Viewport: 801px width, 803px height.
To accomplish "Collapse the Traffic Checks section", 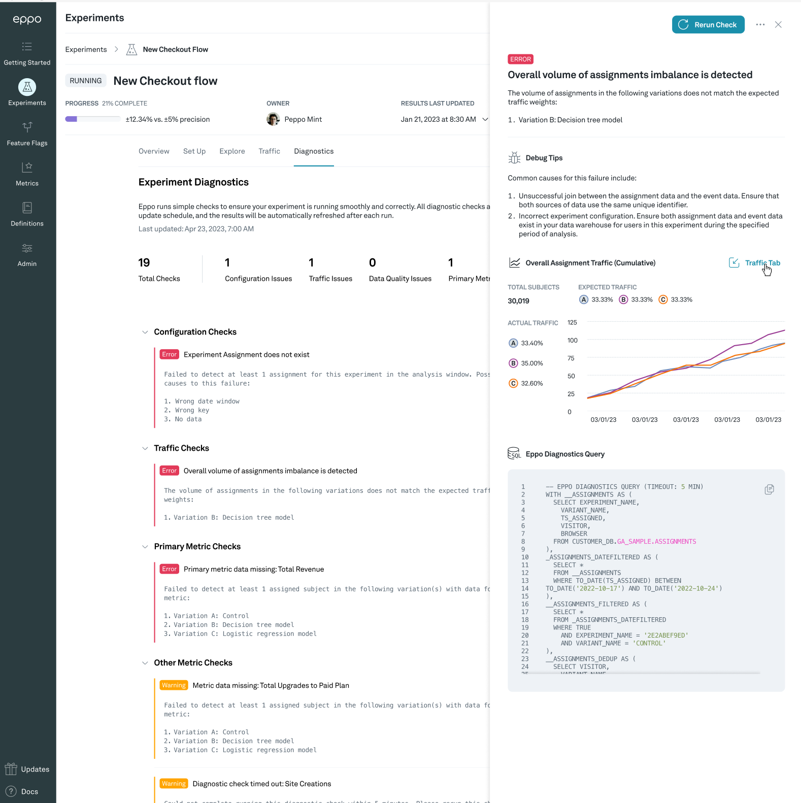I will [145, 448].
